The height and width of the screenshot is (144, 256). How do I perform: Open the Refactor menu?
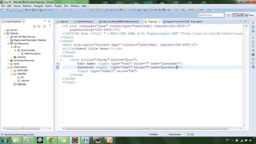(27, 6)
